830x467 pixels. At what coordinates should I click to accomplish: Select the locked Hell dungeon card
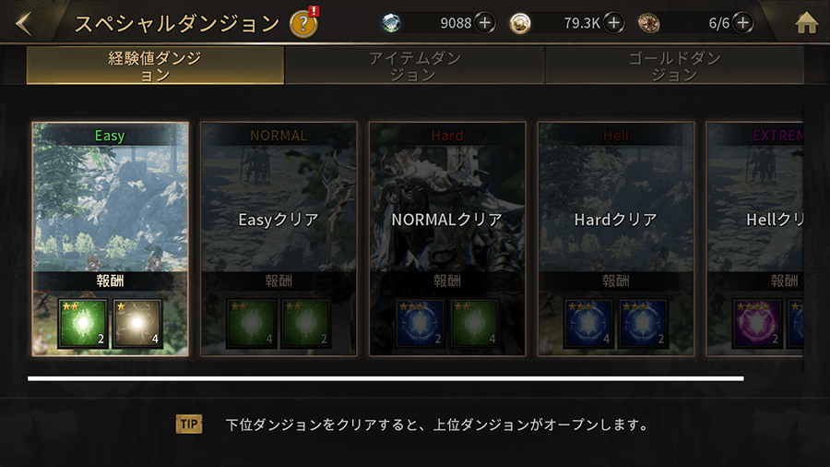(616, 239)
